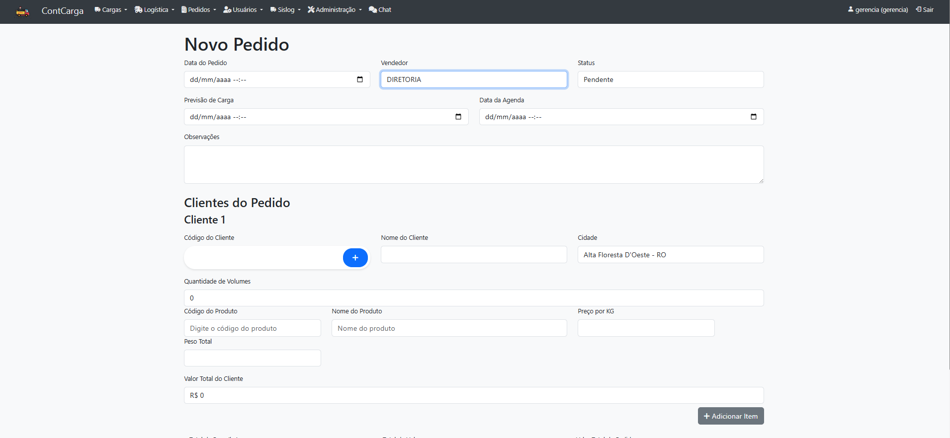
Task: Click the ContCarga truck logo icon
Action: pyautogui.click(x=23, y=11)
